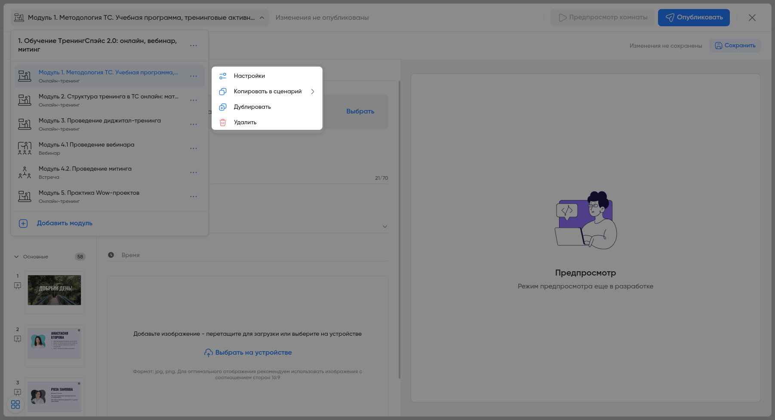Select slide 1 thumbnail Добрый день

(54, 290)
